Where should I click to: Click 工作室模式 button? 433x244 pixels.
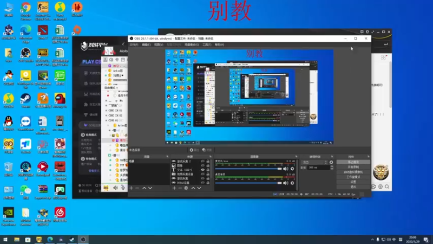[353, 177]
